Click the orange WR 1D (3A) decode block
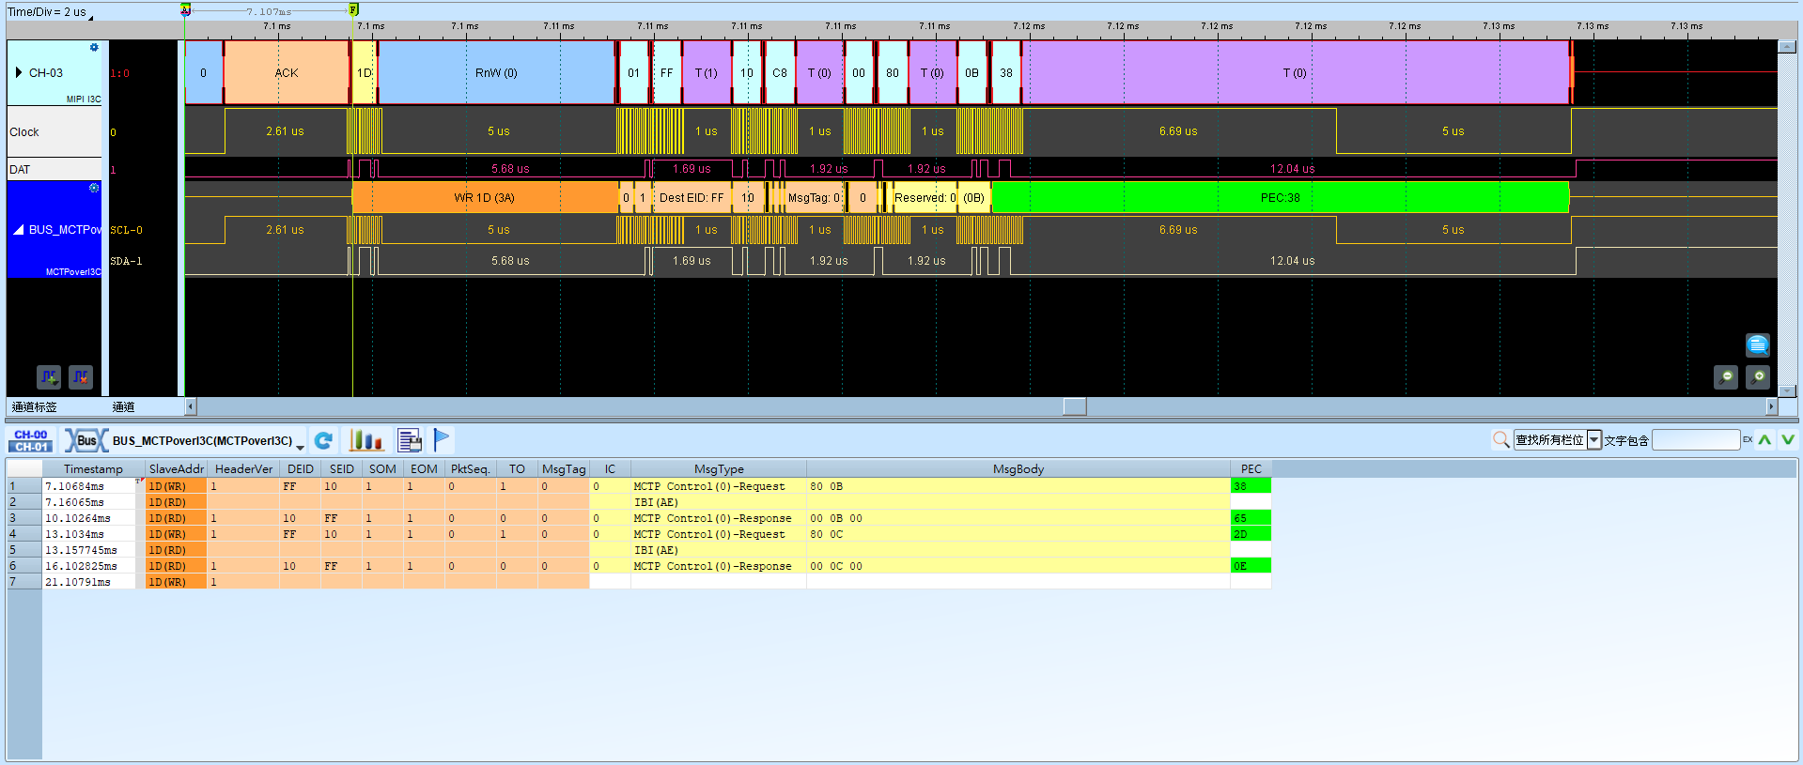 [x=485, y=197]
